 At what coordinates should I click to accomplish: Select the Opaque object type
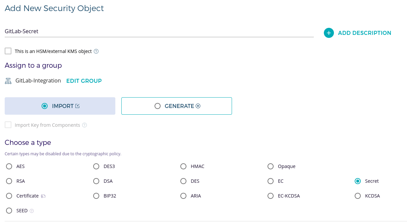pos(271,166)
